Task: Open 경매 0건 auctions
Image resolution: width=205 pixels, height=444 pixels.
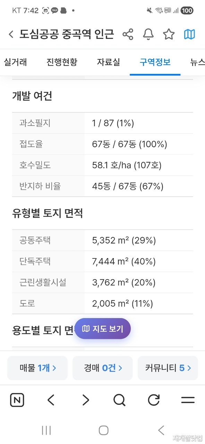Action: pyautogui.click(x=103, y=368)
